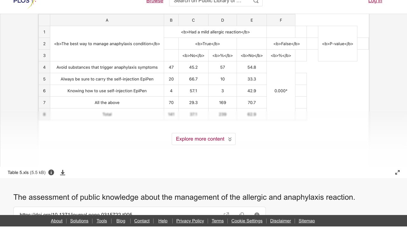
Task: Click the 'Had a mild allergic reaction' header cell
Action: (x=215, y=32)
